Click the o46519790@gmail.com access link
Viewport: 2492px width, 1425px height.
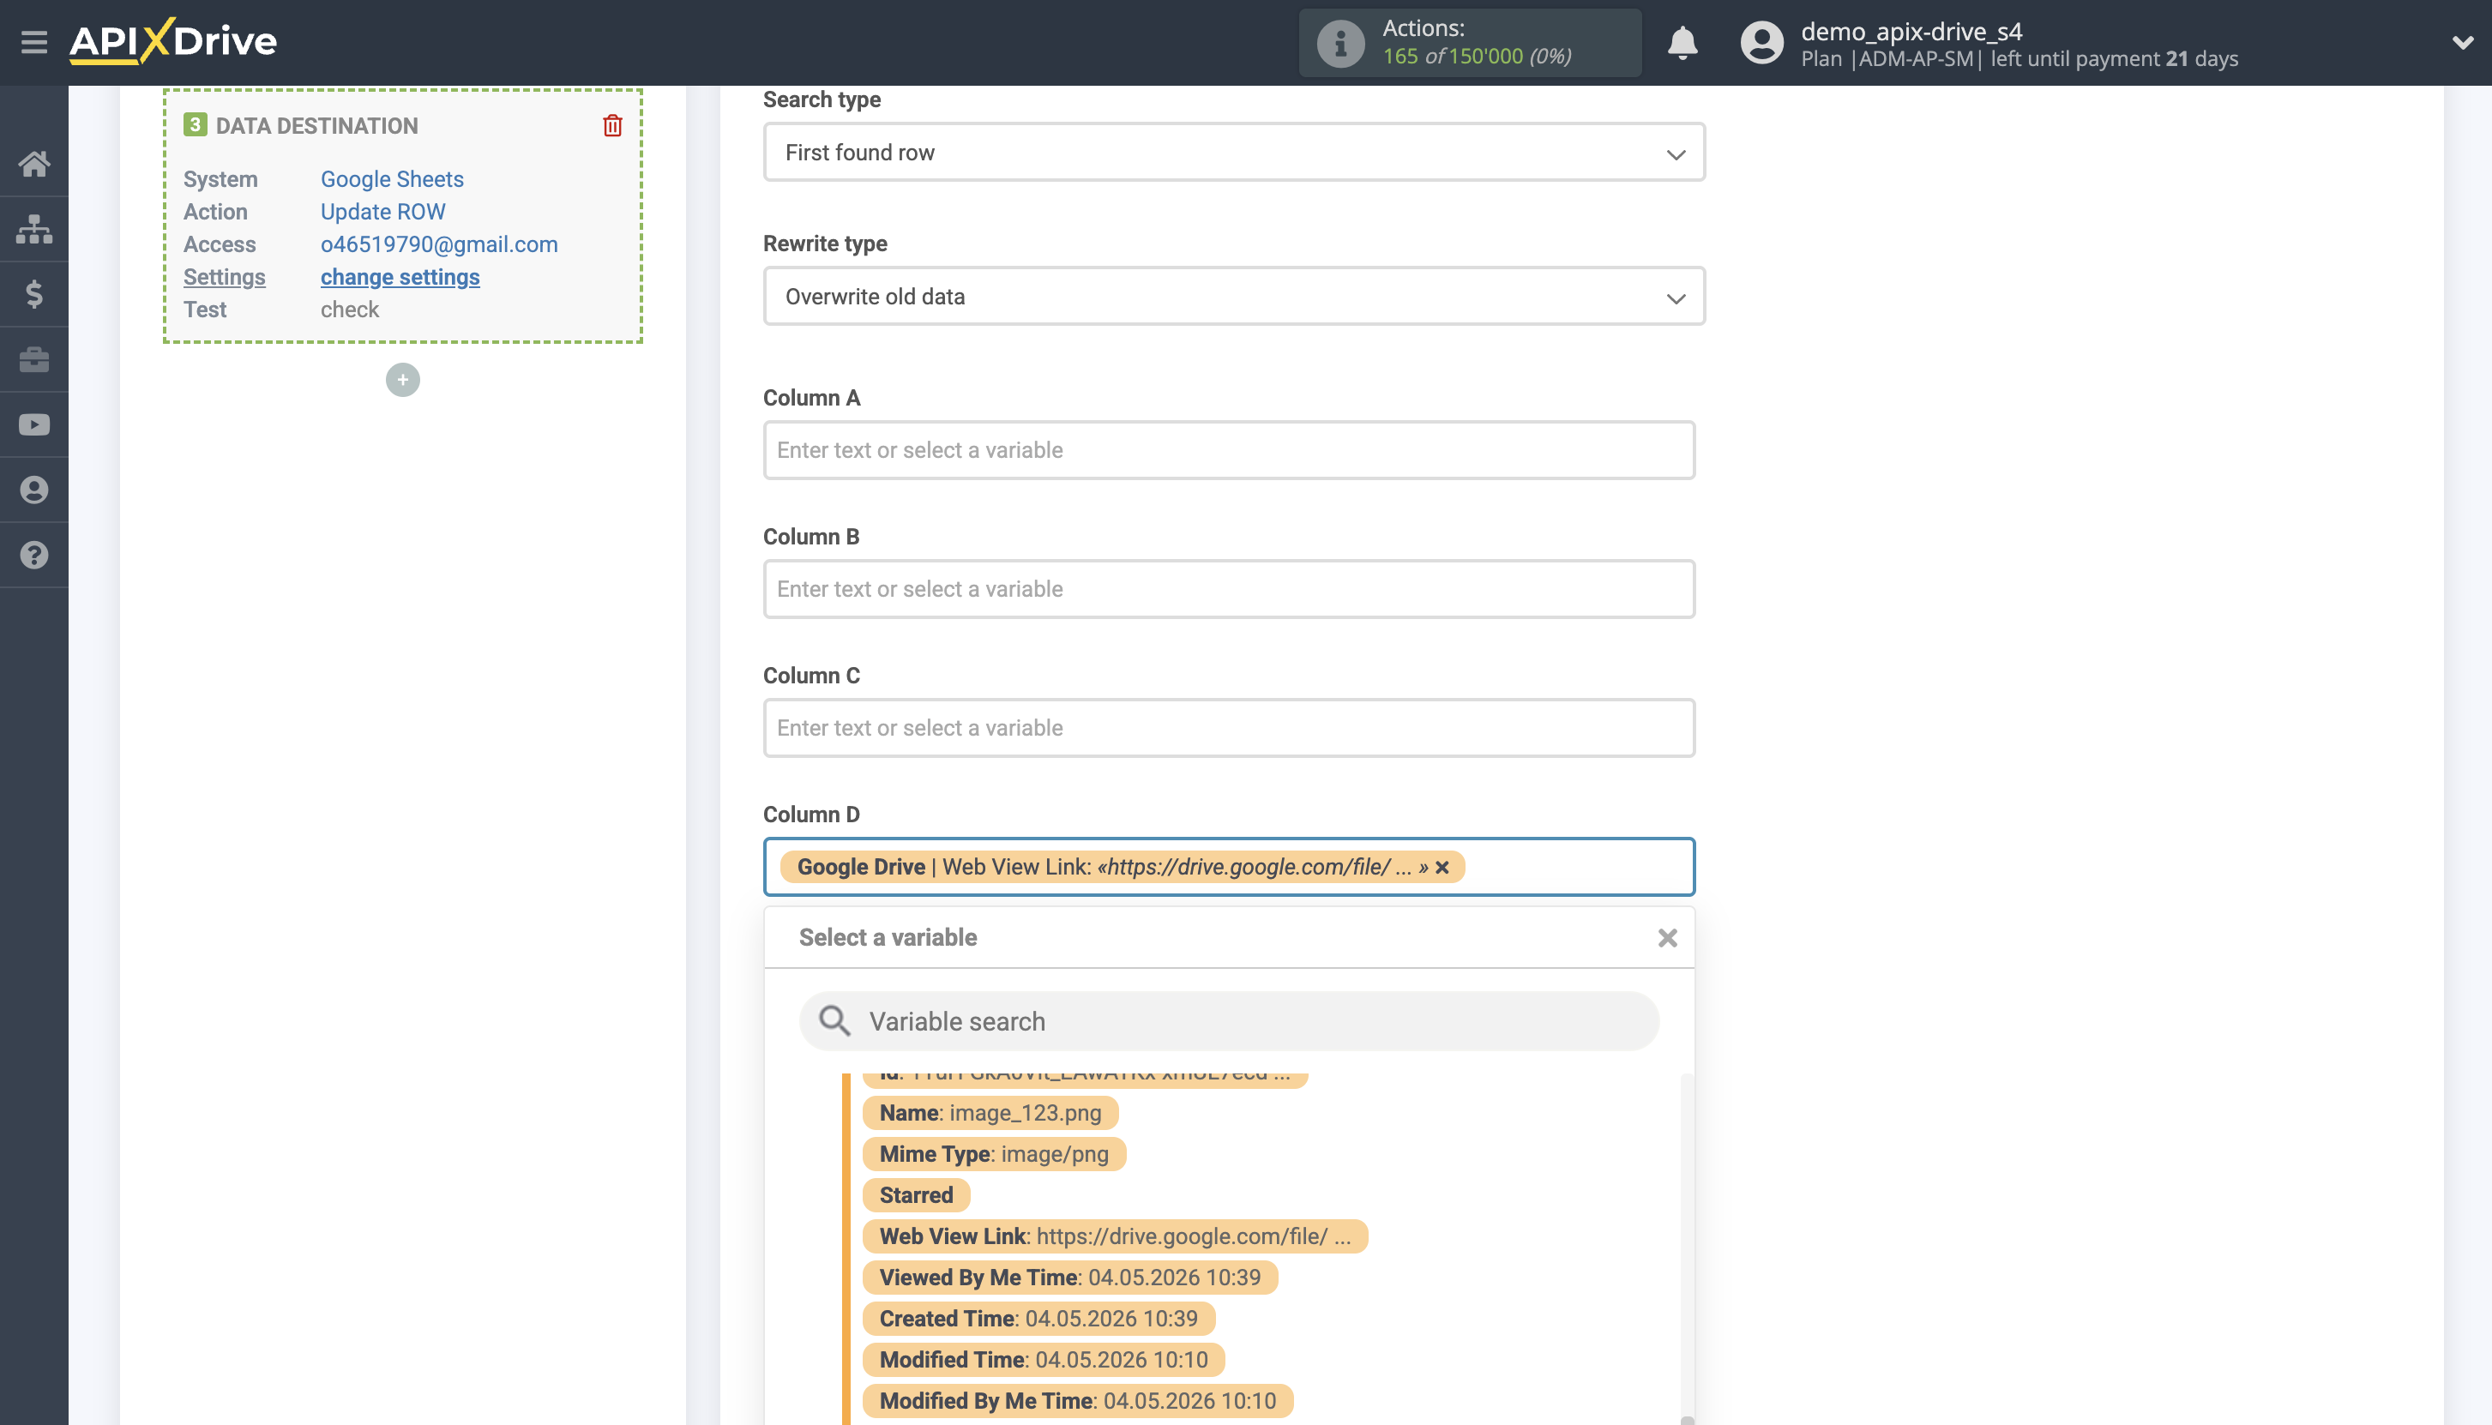pyautogui.click(x=438, y=244)
